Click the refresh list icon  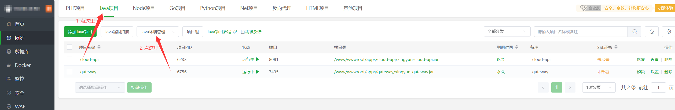[x=651, y=32]
